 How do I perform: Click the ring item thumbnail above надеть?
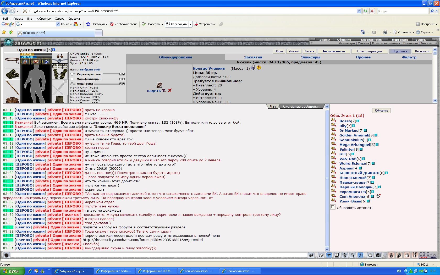(x=159, y=85)
